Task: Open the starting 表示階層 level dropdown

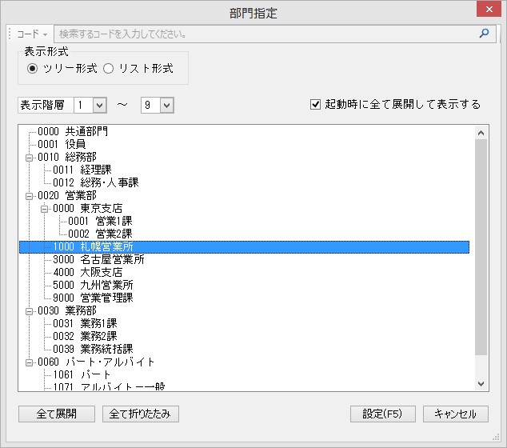Action: pos(99,105)
